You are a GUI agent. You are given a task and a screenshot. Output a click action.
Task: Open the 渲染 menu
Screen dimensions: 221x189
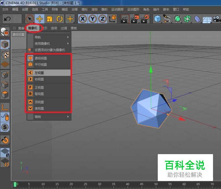(95, 10)
